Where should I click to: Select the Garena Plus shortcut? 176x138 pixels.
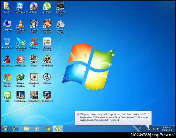[7, 61]
